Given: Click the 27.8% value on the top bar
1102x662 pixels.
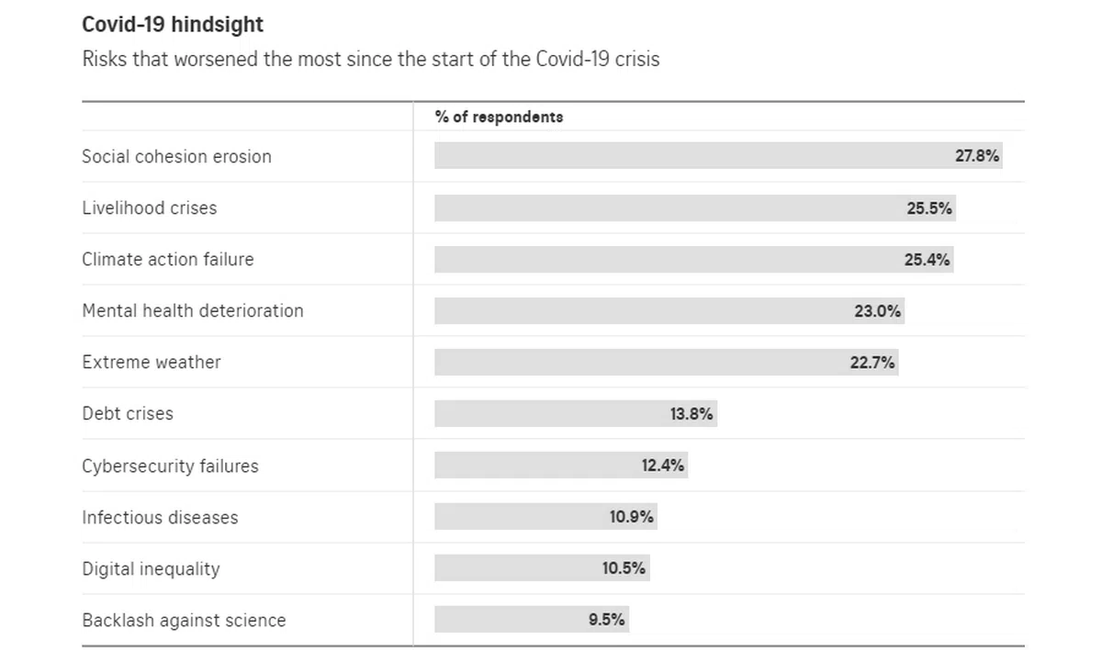Looking at the screenshot, I should [x=977, y=156].
